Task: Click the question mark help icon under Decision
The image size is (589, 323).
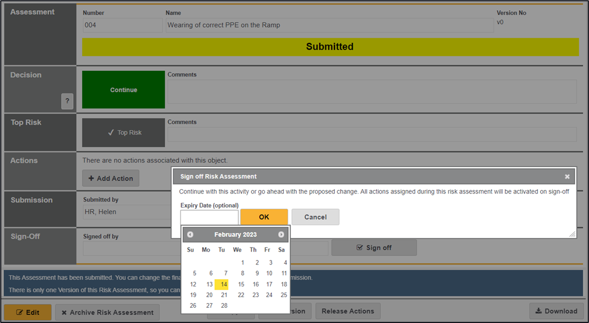Action: click(67, 101)
